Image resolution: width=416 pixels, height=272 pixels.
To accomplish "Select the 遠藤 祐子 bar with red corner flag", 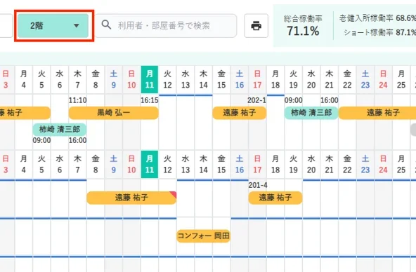I will (x=131, y=198).
